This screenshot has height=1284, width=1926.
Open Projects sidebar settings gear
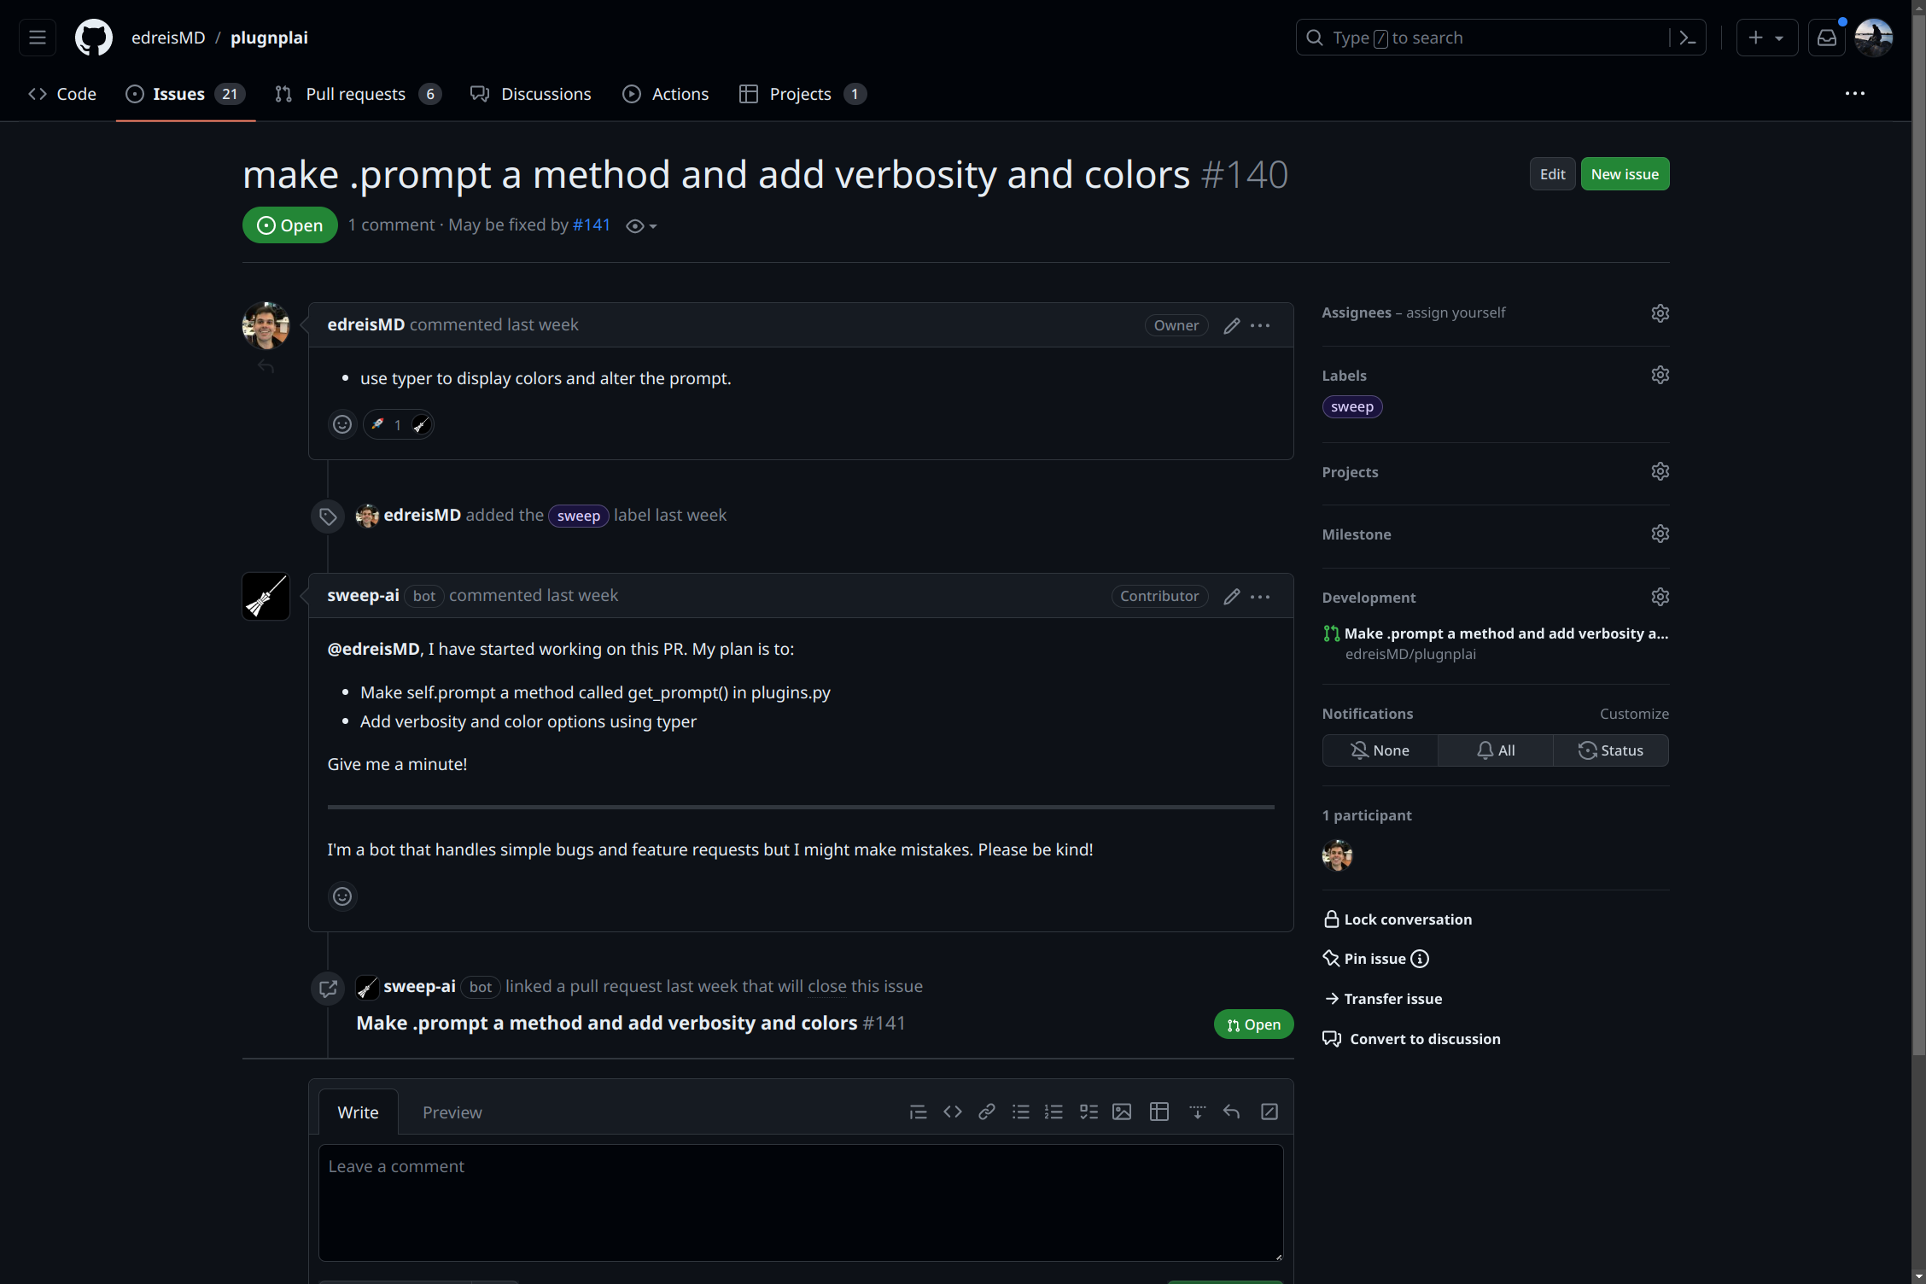[x=1660, y=471]
